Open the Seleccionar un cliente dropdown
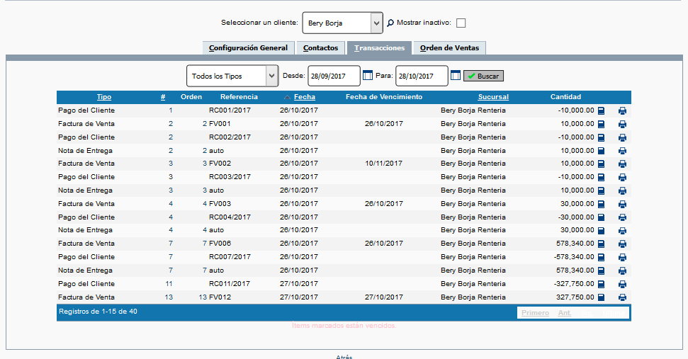The width and height of the screenshot is (688, 359). point(342,23)
